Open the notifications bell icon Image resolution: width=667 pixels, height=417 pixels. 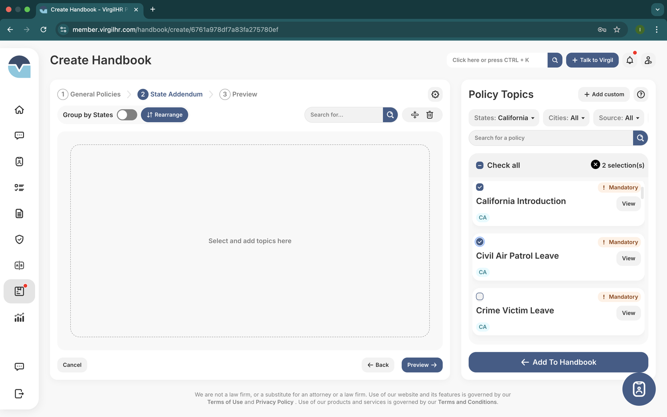pos(630,60)
